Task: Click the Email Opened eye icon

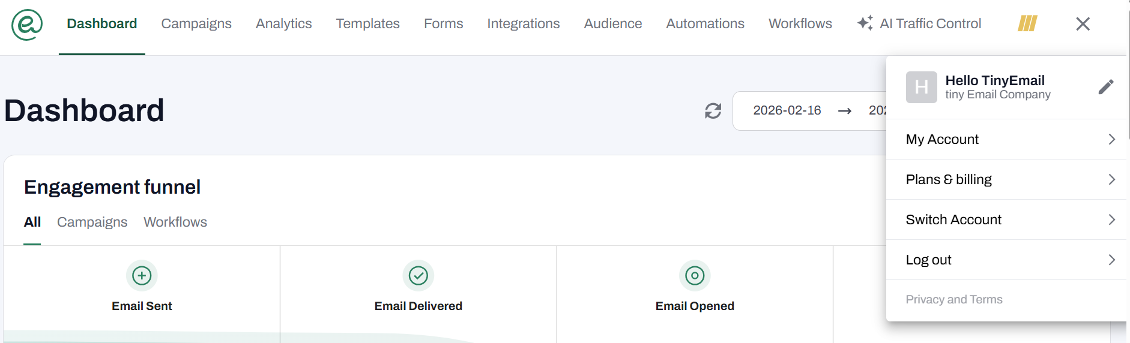Action: (x=695, y=276)
